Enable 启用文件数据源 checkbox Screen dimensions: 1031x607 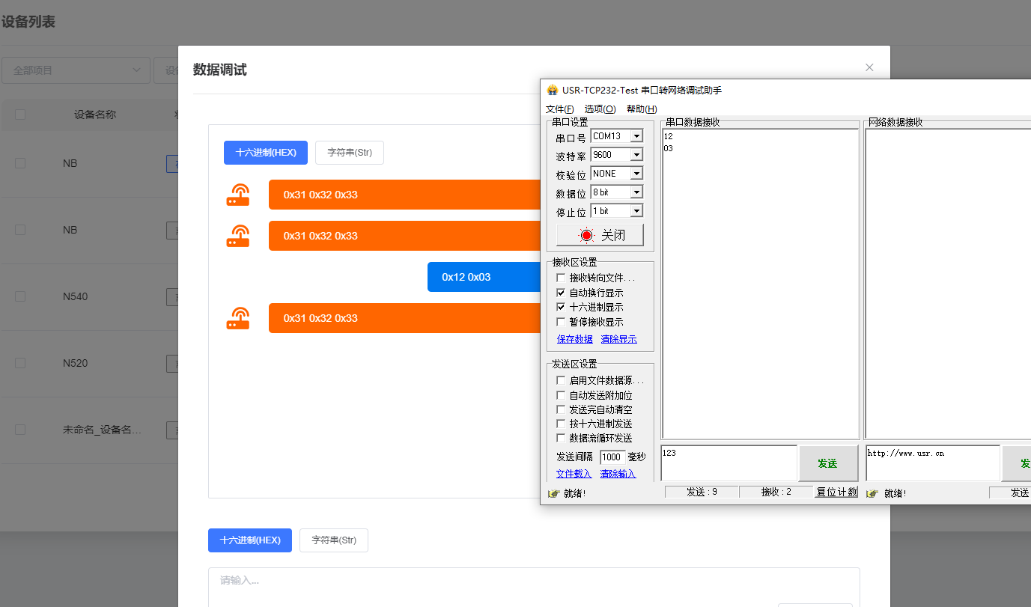tap(561, 380)
